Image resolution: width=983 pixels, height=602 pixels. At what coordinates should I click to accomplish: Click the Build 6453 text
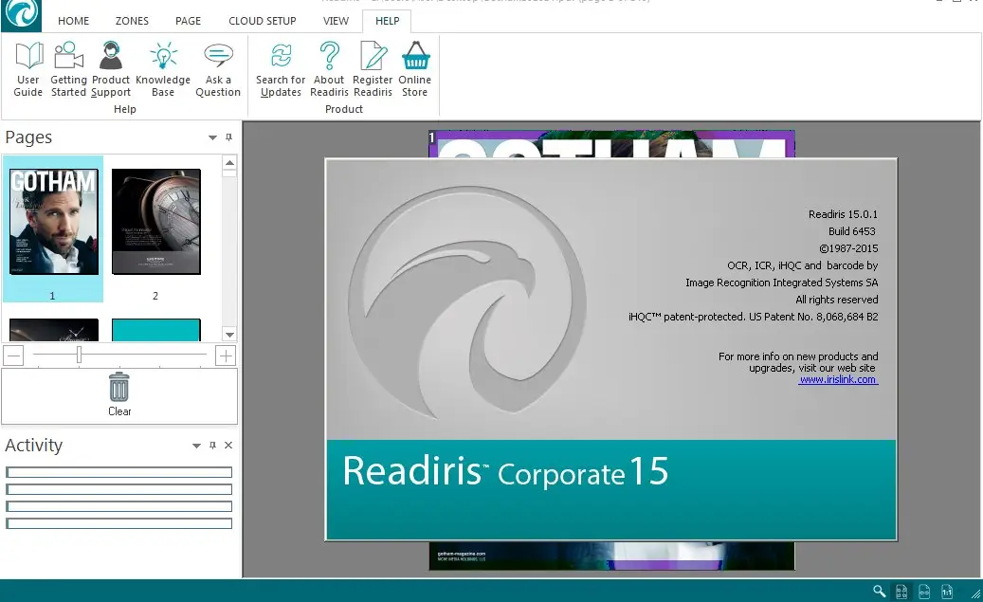coord(852,231)
